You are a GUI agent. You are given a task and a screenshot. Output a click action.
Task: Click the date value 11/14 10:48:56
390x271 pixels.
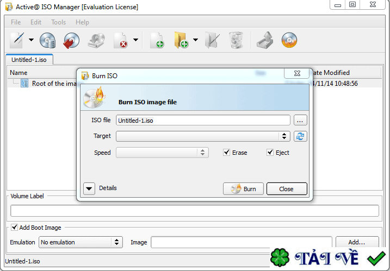336,84
